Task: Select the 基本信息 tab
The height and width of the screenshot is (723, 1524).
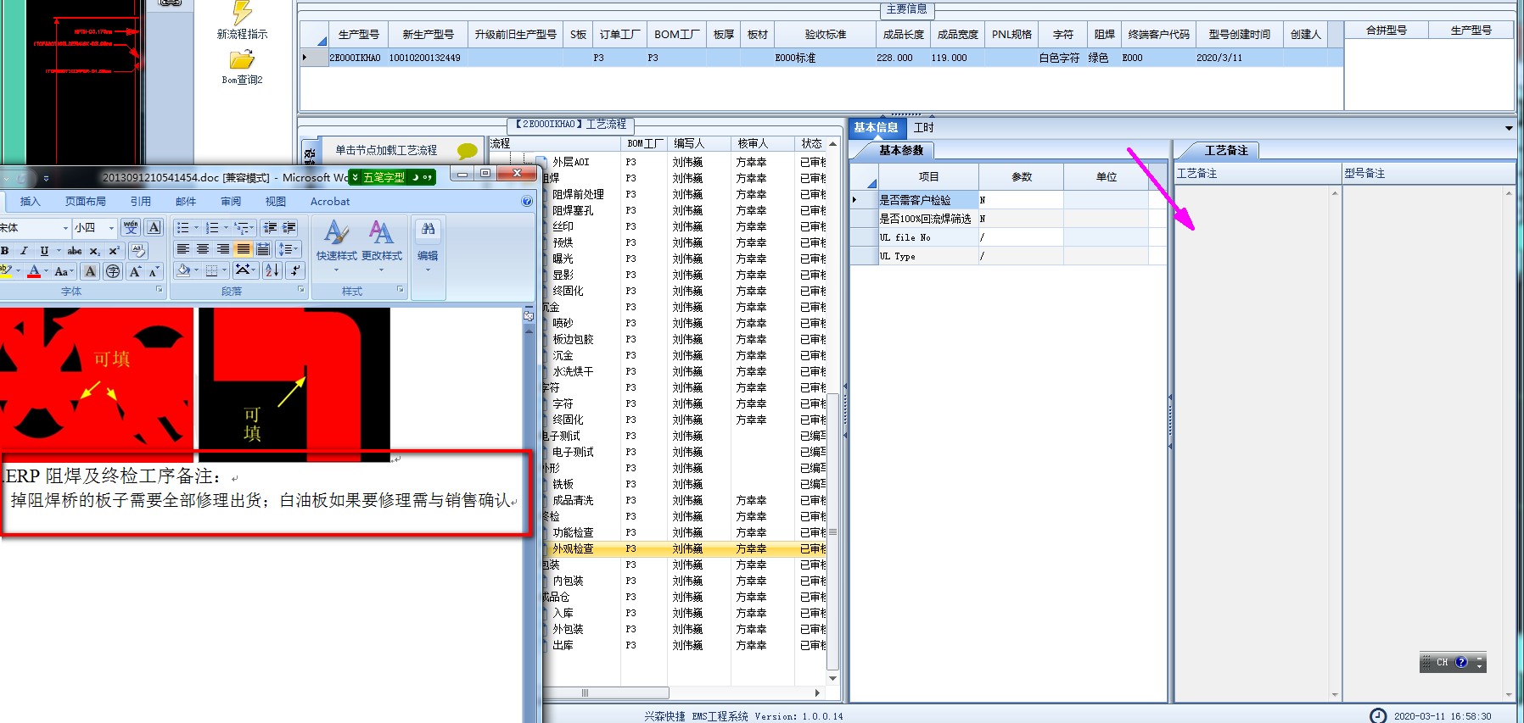Action: 876,128
